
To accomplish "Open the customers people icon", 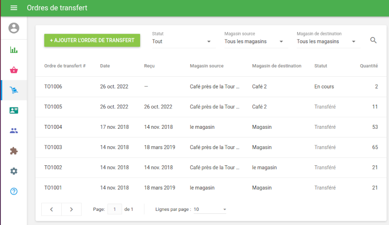I will click(14, 131).
